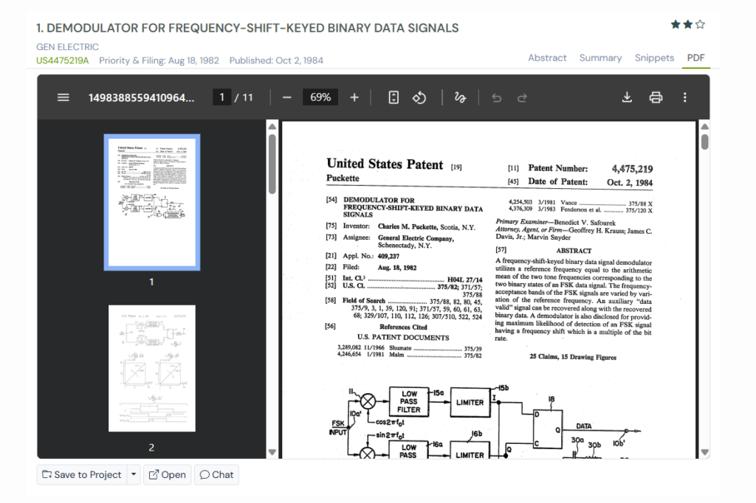Open the PDF sidebar hamburger menu
The height and width of the screenshot is (503, 756).
(x=63, y=97)
